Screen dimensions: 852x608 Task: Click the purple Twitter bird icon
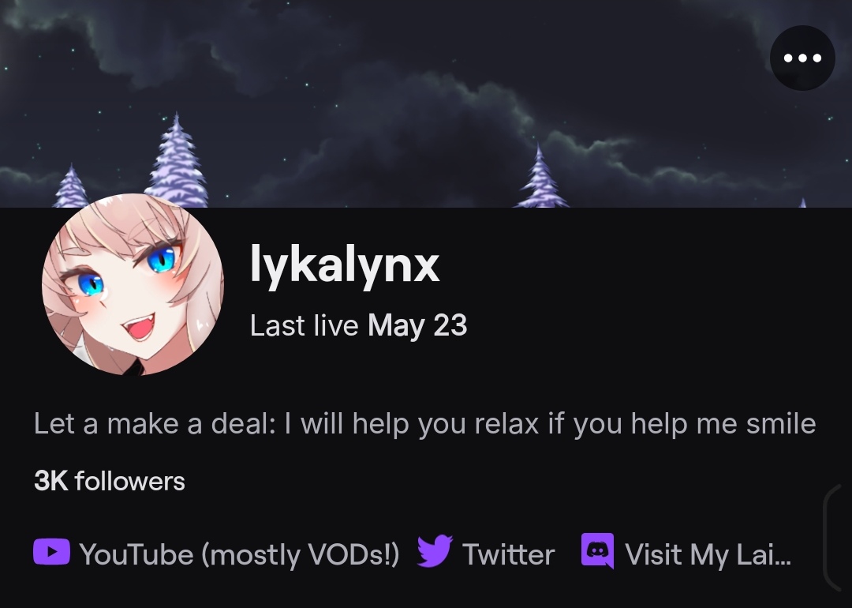tap(435, 551)
